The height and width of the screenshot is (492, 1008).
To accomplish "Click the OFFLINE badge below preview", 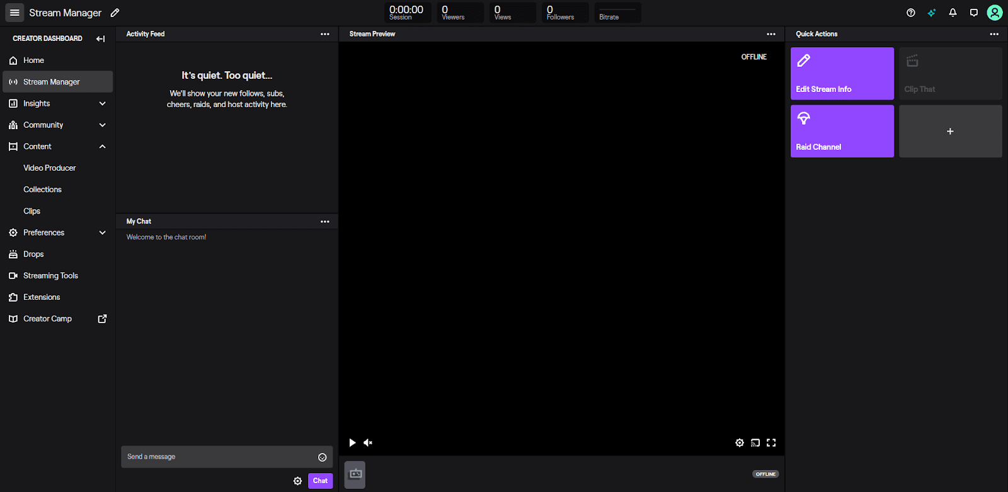I will 765,474.
